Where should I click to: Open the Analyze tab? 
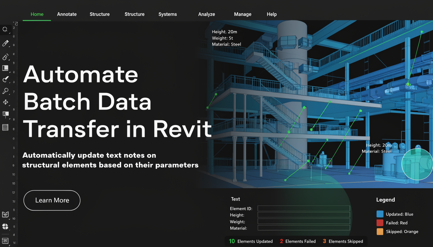coord(207,14)
